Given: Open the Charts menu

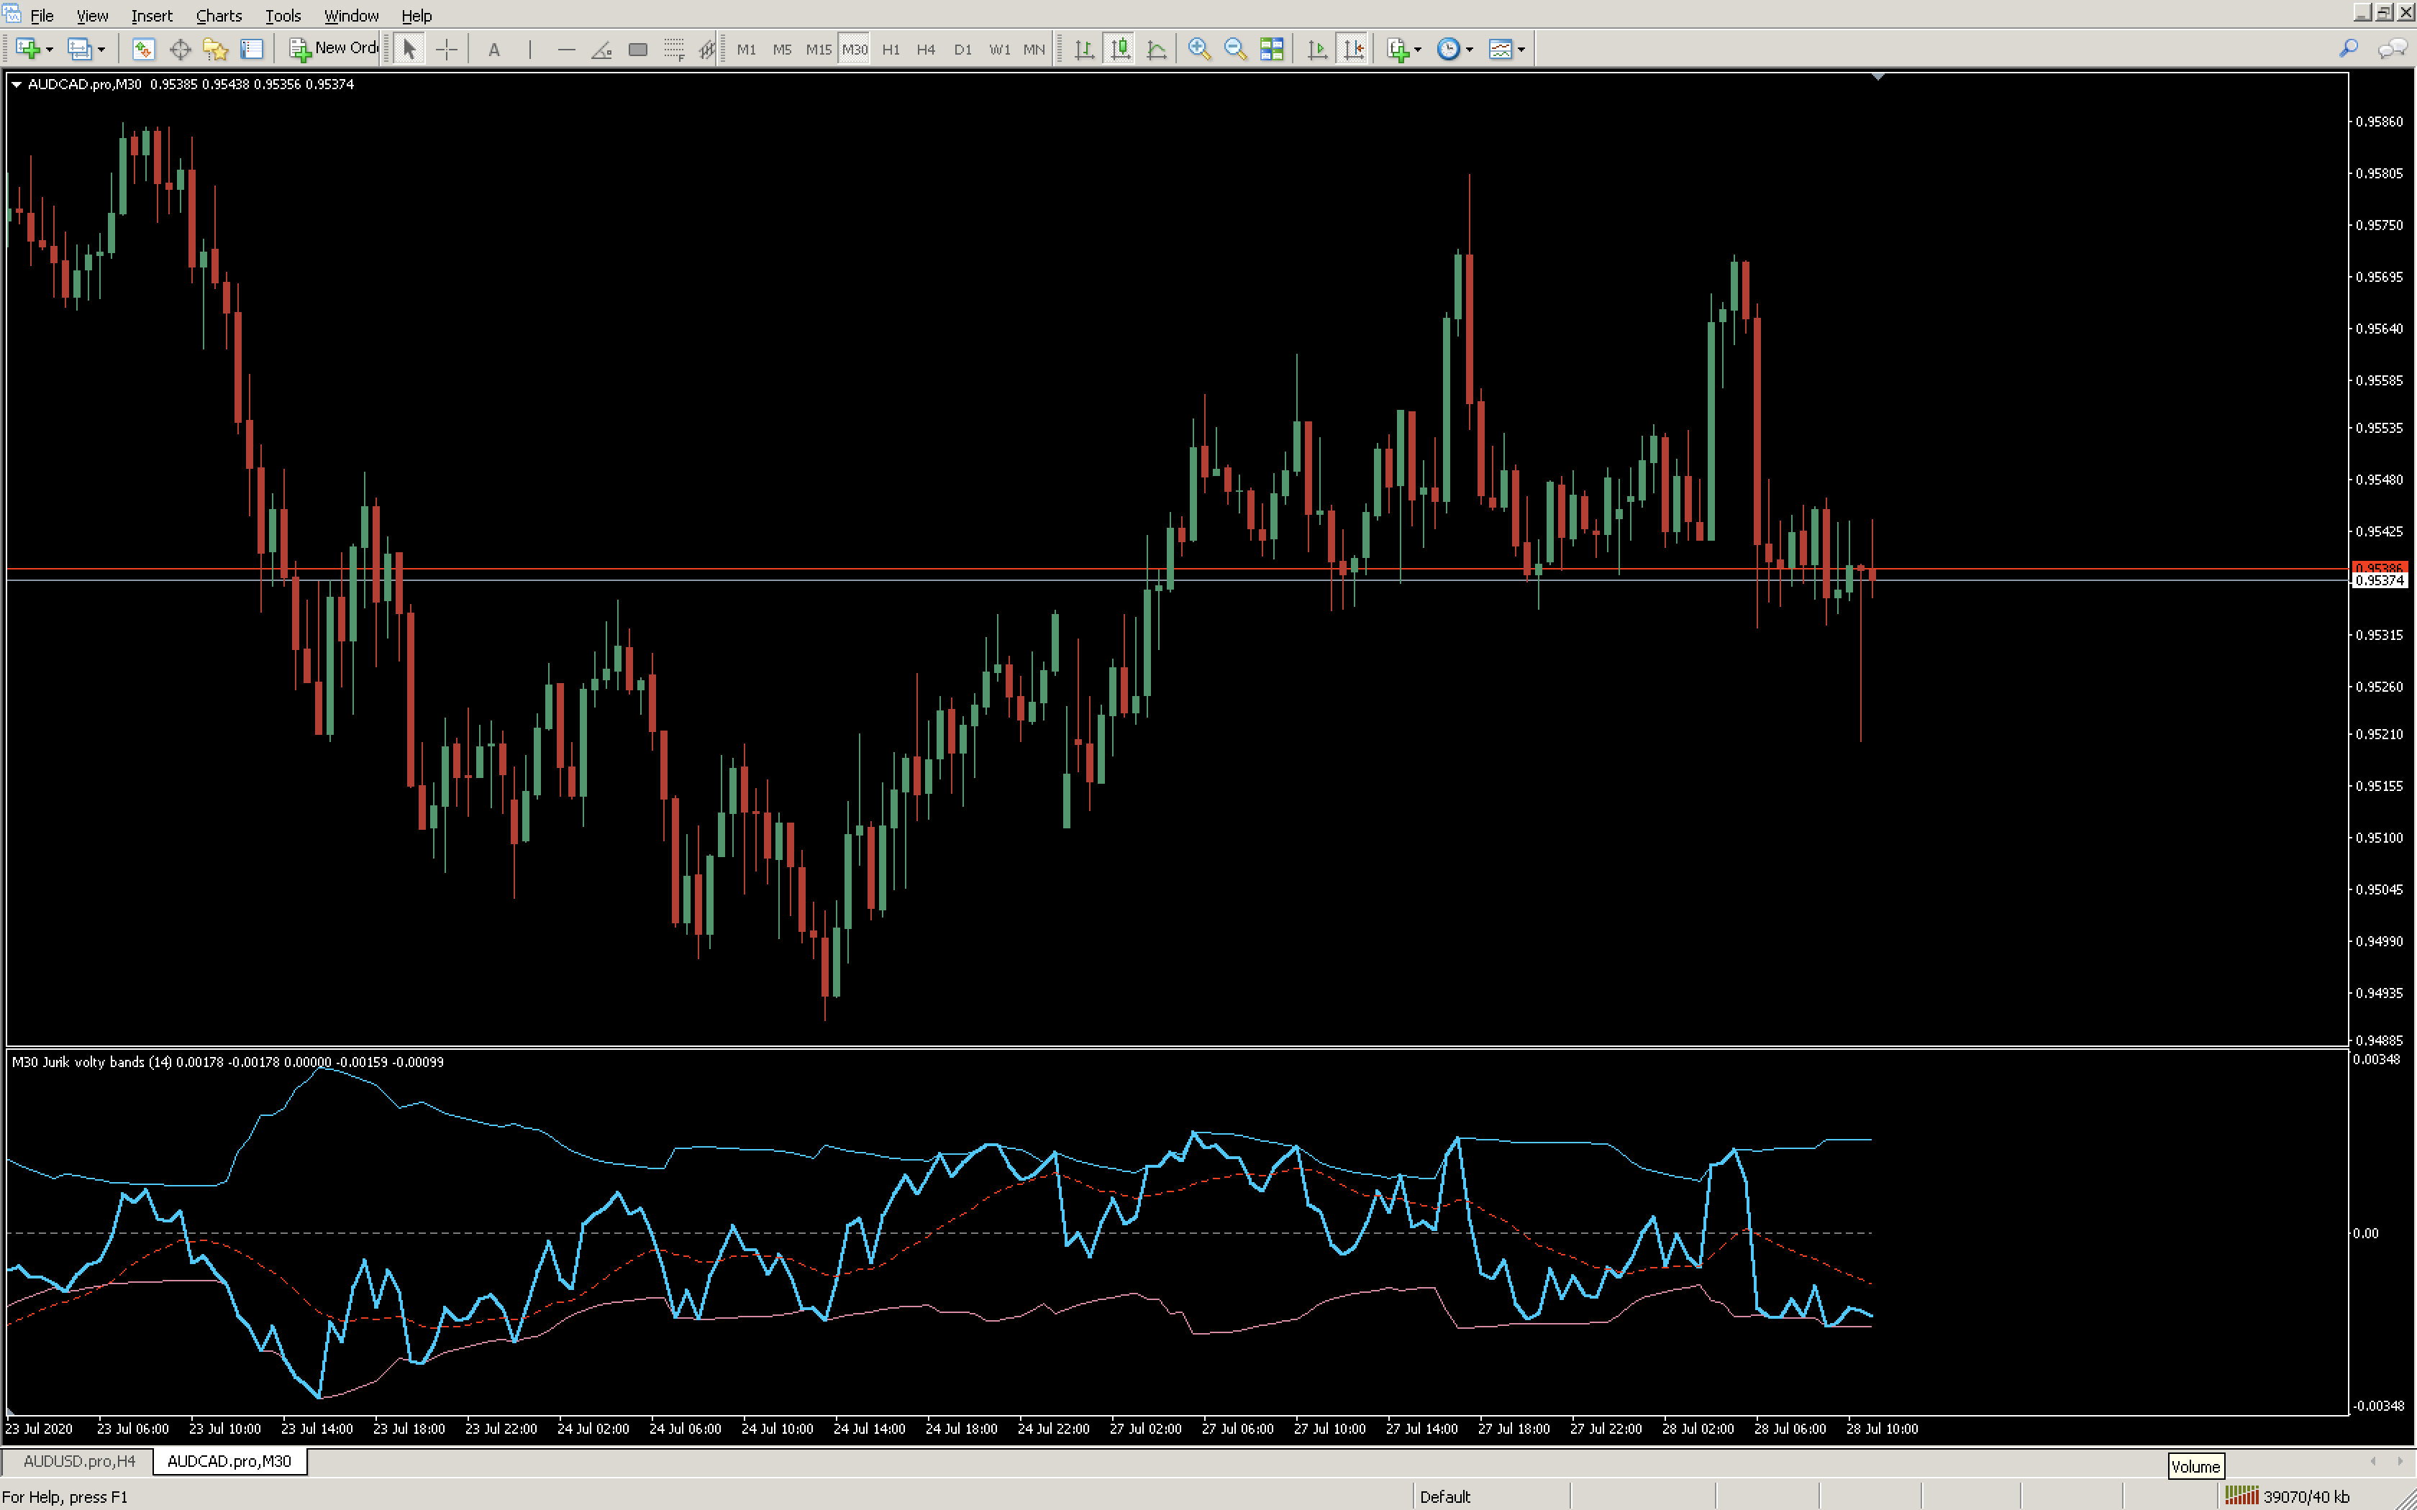Looking at the screenshot, I should (x=219, y=15).
